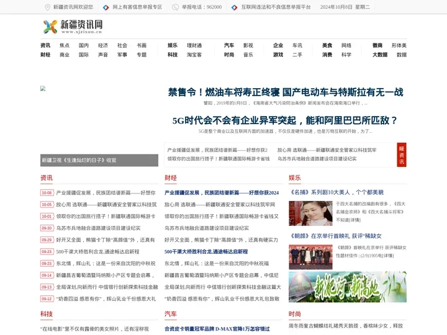Open the 09-29 news item 熊猫卡丁
447x335 pixels.
[106, 240]
